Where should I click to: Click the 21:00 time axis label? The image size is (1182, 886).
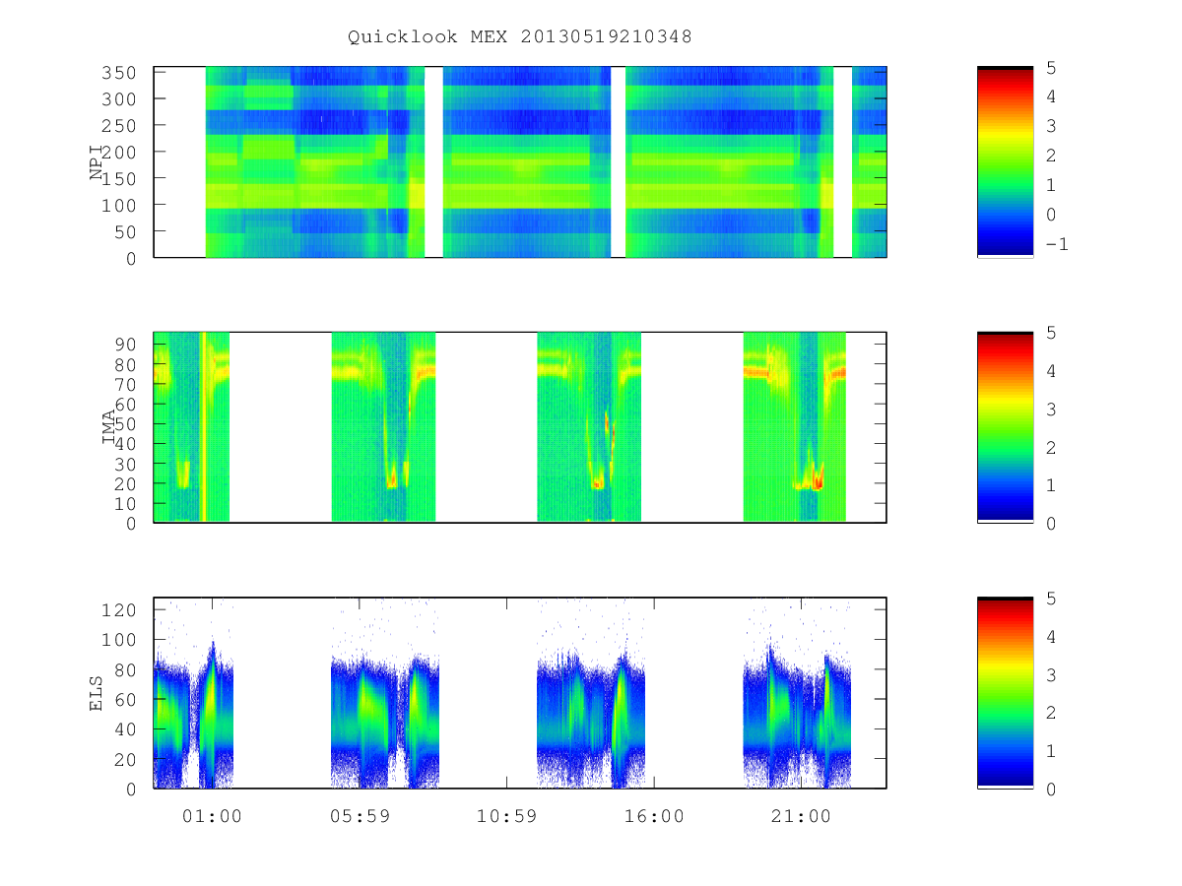[801, 816]
